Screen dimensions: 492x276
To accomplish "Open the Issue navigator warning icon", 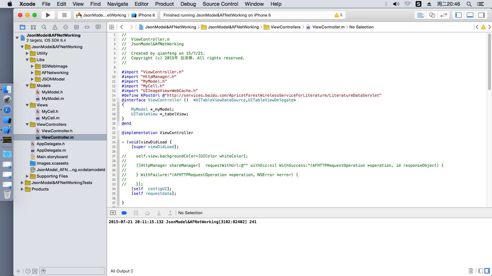I will (55, 27).
